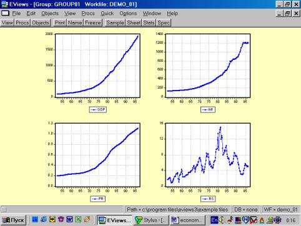301x226 pixels.
Task: Click the Procs button on group toolbar
Action: point(22,22)
